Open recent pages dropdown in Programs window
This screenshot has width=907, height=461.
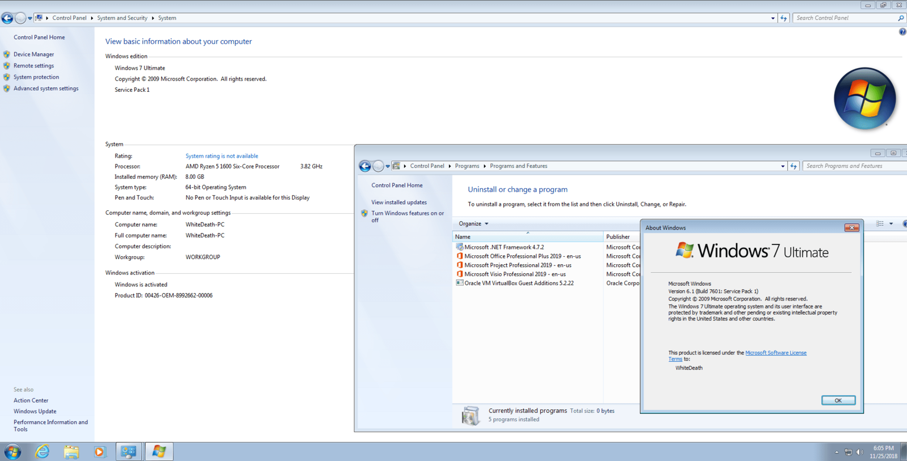388,166
